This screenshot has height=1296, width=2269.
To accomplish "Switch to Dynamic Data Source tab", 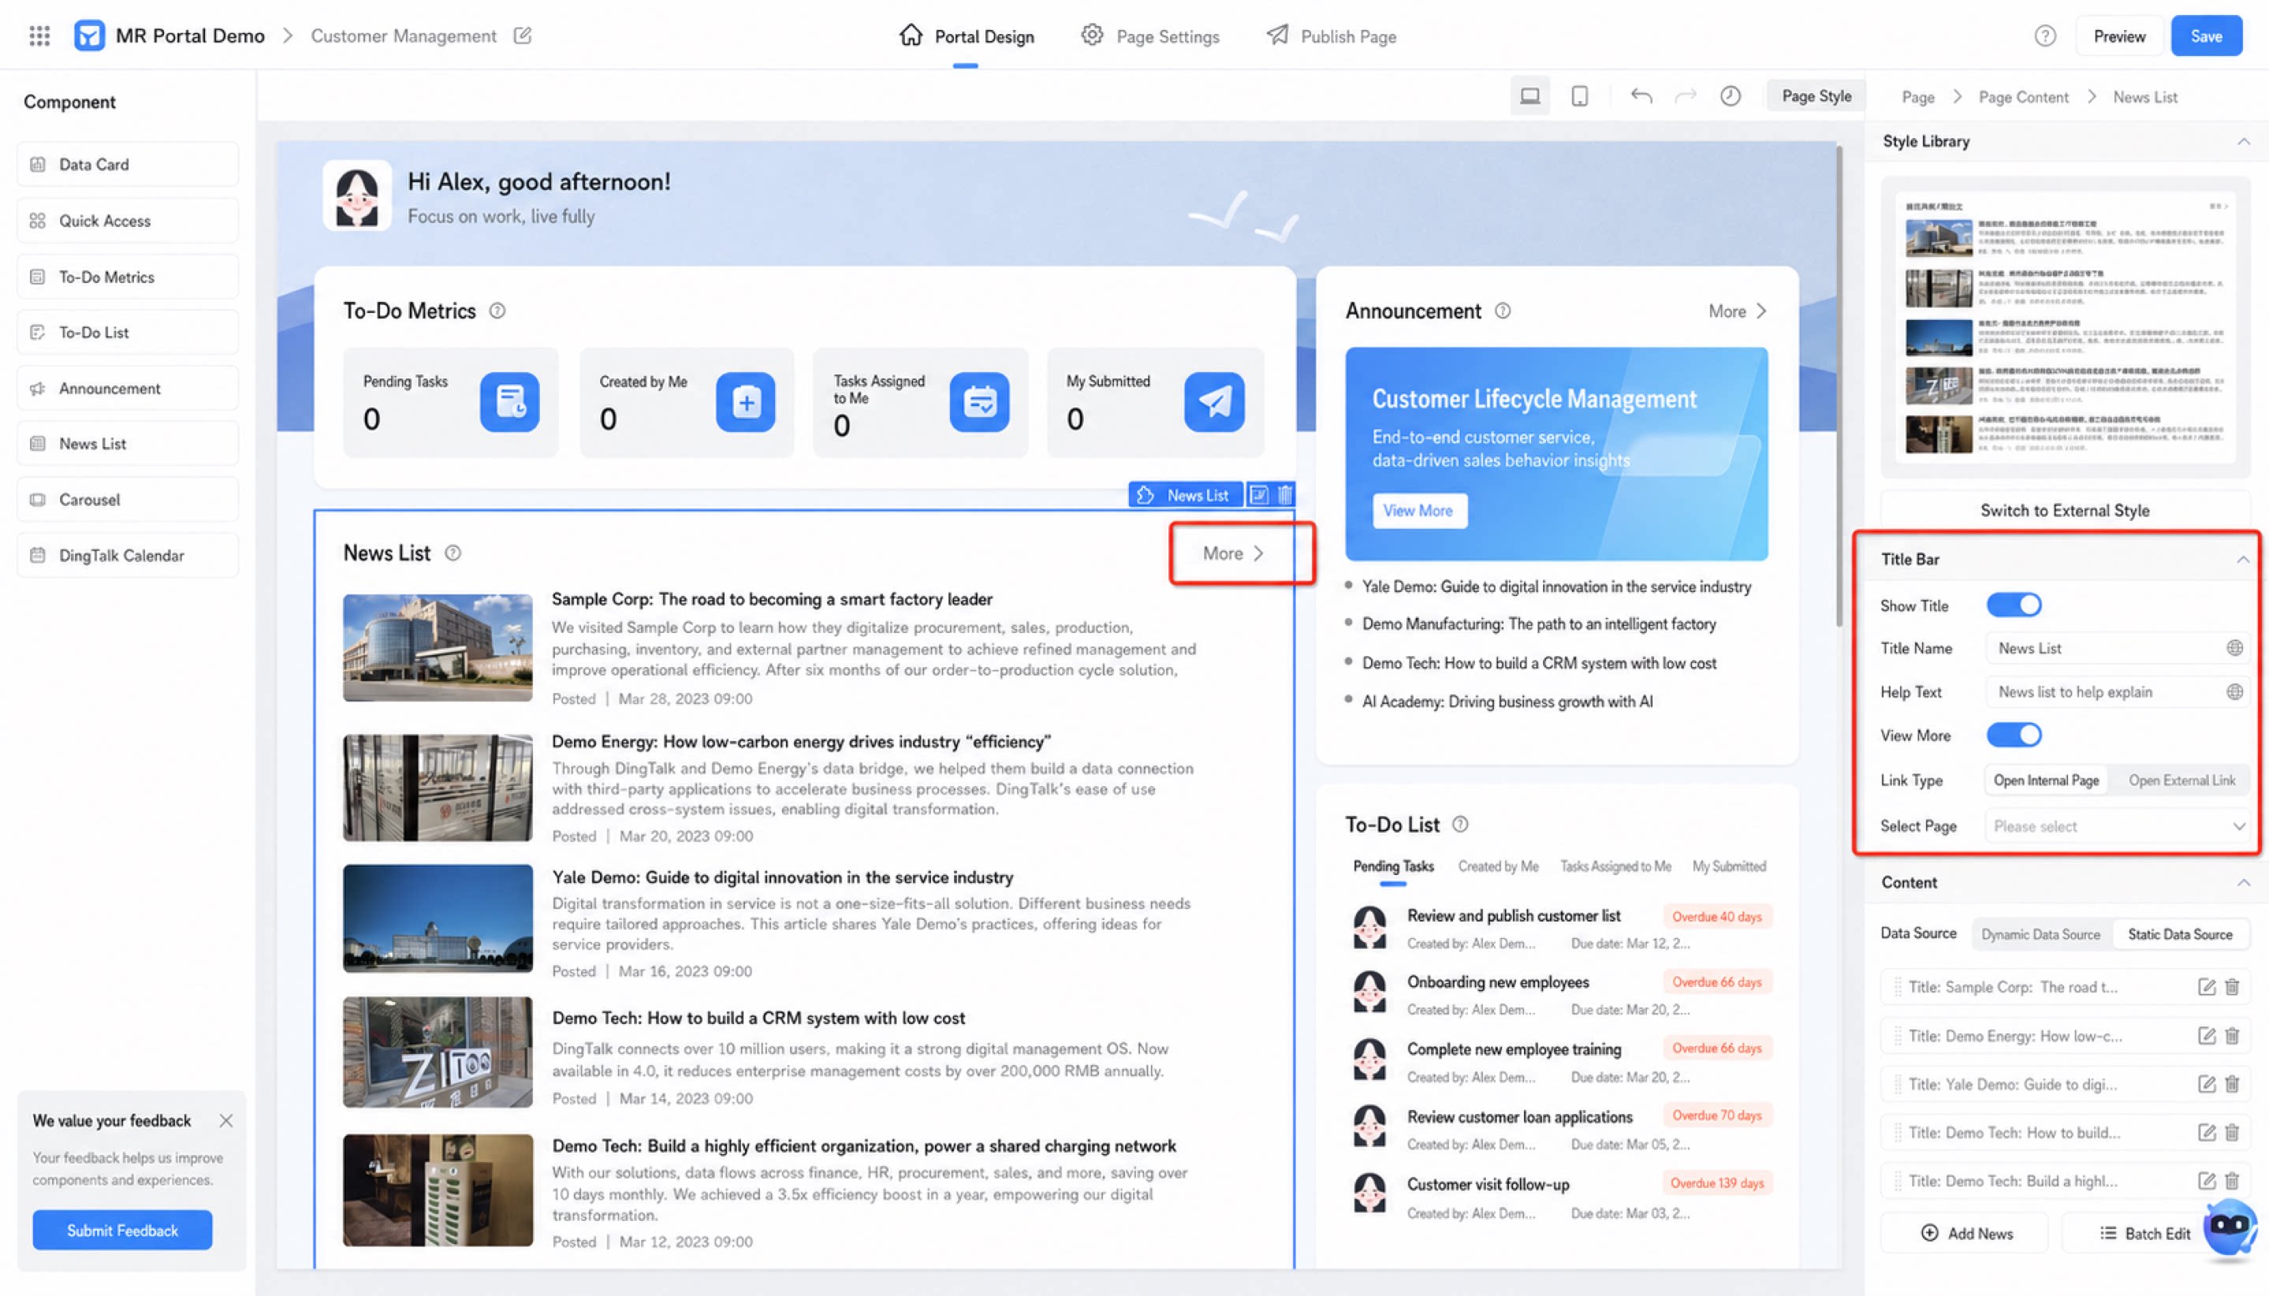I will (2040, 933).
